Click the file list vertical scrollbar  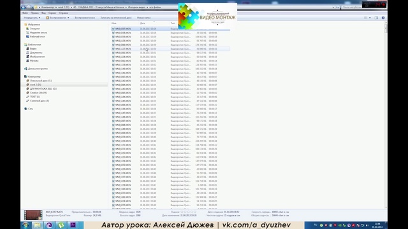pos(386,29)
